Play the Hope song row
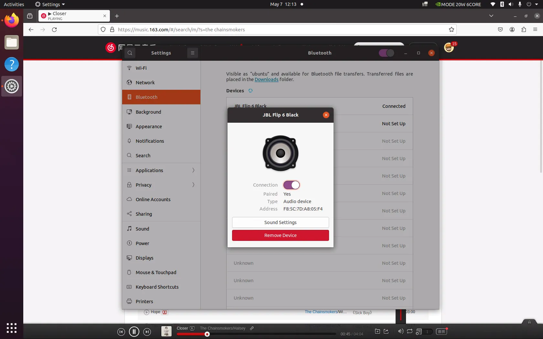 click(x=146, y=312)
